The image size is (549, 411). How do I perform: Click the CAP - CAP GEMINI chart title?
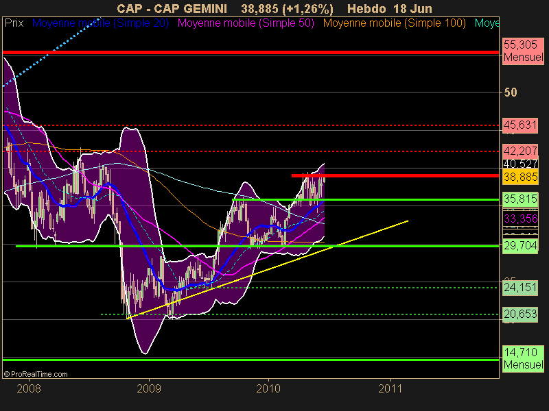pyautogui.click(x=172, y=8)
